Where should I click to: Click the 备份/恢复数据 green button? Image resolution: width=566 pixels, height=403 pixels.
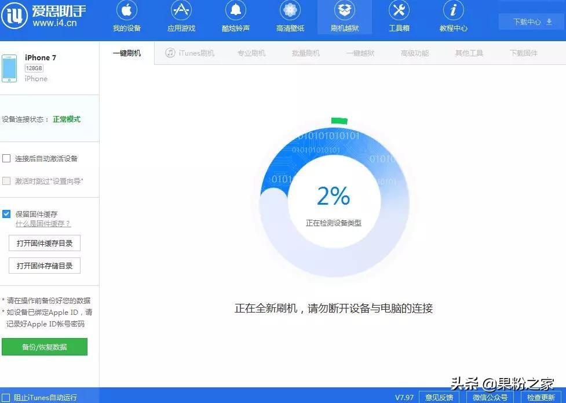[45, 347]
